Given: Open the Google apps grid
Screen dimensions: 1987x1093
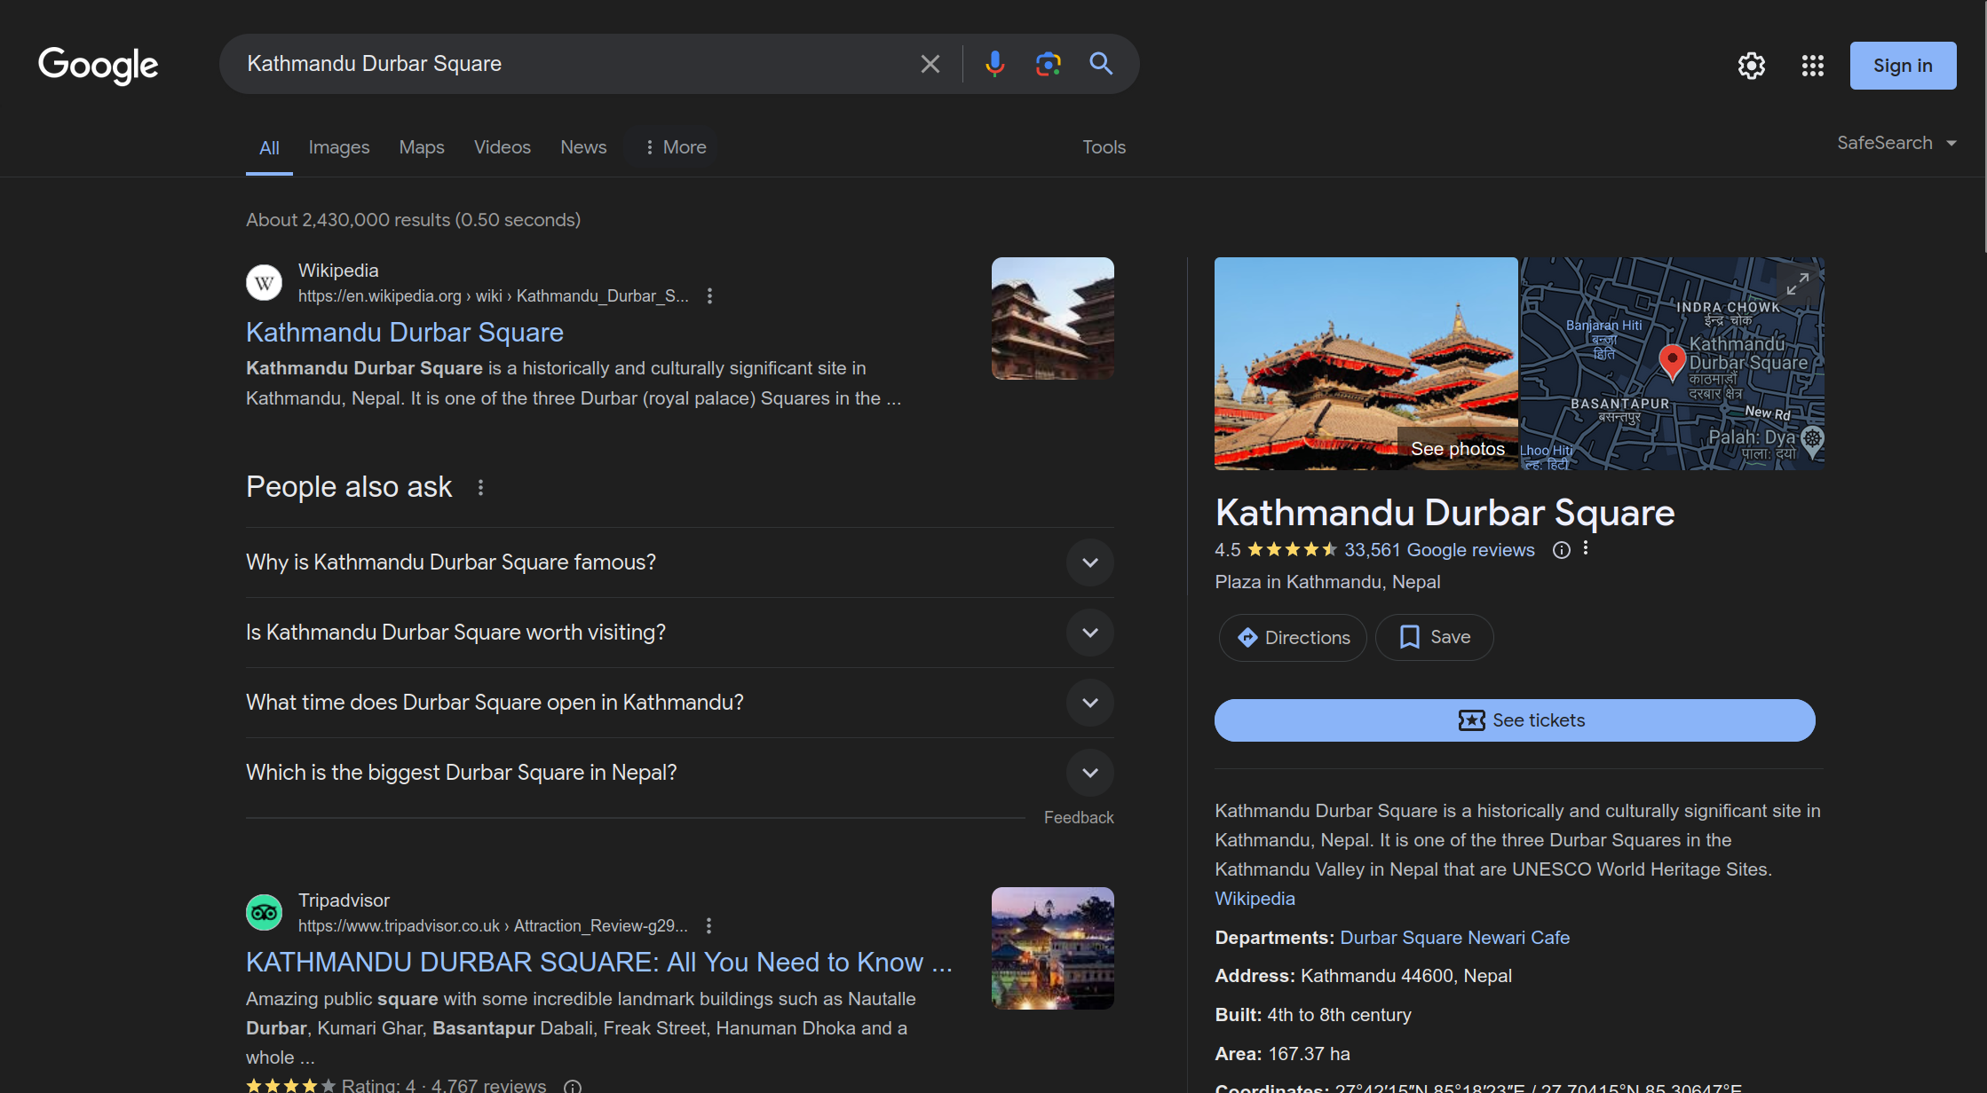Looking at the screenshot, I should (x=1812, y=66).
